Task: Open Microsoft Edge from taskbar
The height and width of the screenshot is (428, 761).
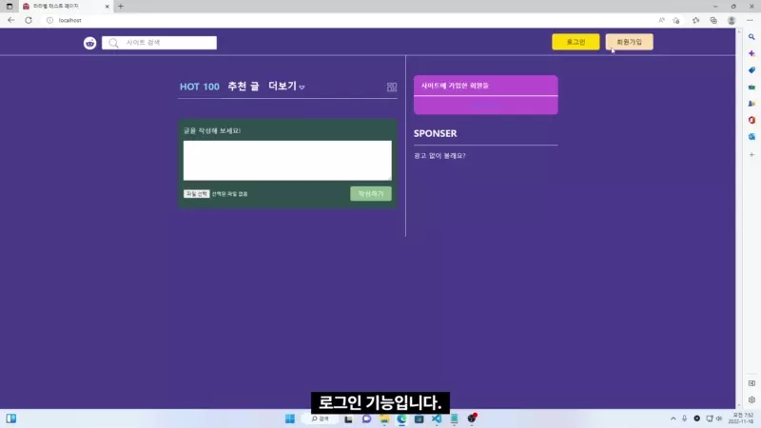Action: [x=401, y=418]
